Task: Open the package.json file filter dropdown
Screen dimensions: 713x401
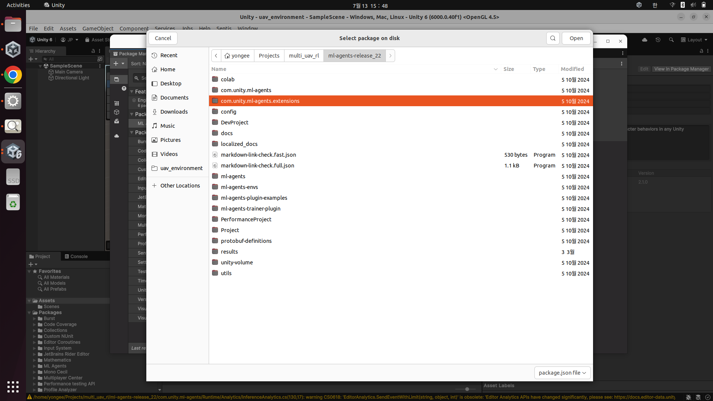Action: pyautogui.click(x=562, y=373)
